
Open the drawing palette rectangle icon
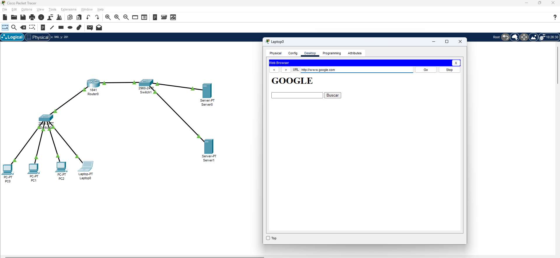pyautogui.click(x=135, y=17)
